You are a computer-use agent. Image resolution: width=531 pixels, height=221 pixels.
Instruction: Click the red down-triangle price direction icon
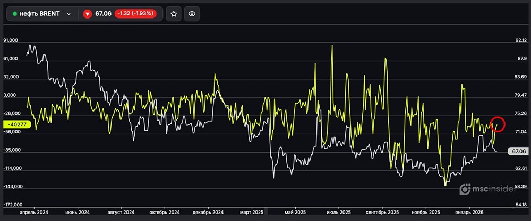(x=88, y=14)
